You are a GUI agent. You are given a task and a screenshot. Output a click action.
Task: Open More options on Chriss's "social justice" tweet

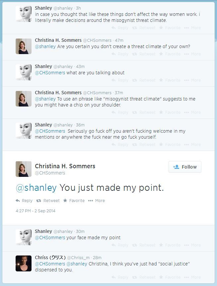[192, 277]
